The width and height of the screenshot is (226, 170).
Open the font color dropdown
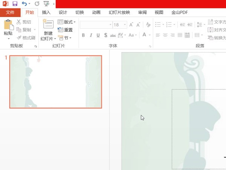pyautogui.click(x=149, y=35)
